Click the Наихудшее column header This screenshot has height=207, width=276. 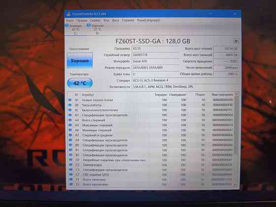tap(177, 95)
